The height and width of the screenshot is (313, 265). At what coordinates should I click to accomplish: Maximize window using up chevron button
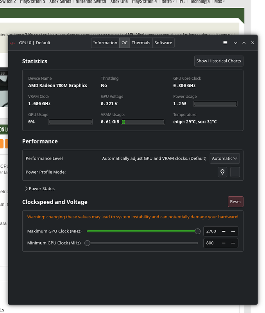point(244,43)
